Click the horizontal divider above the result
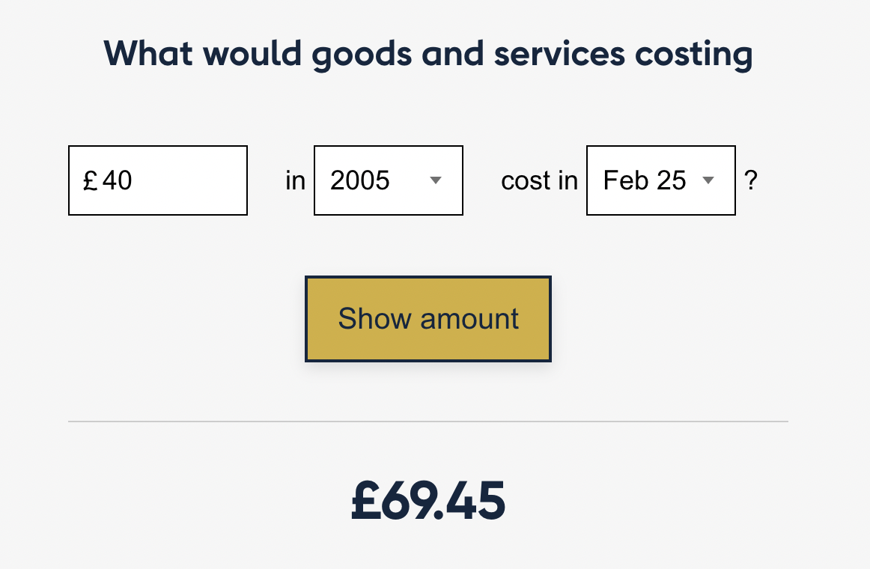 point(428,422)
